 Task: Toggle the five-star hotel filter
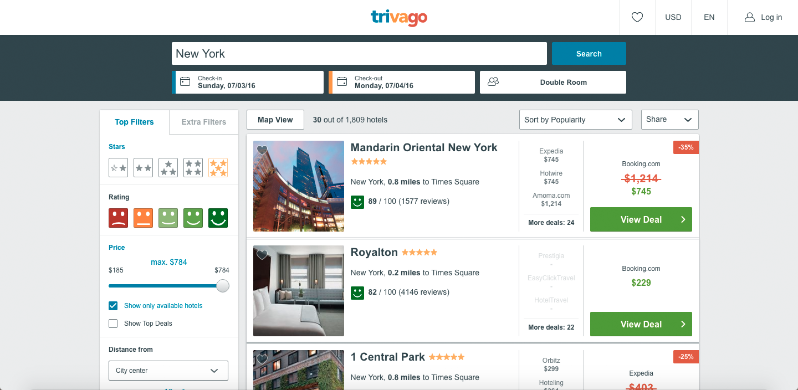coord(218,168)
